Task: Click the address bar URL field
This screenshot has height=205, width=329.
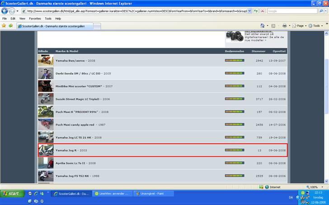Action: pos(136,11)
